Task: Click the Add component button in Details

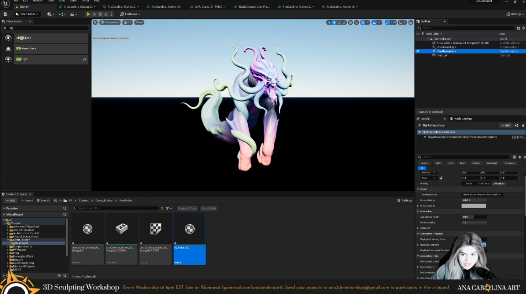Action: (505, 126)
